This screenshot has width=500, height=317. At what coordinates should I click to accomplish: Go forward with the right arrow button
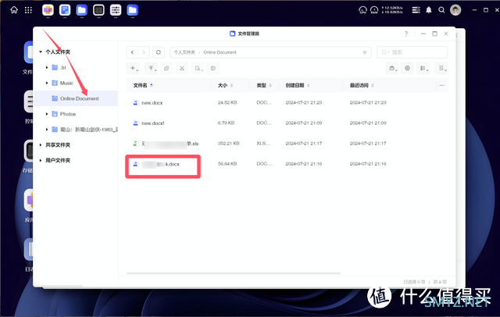coord(144,52)
